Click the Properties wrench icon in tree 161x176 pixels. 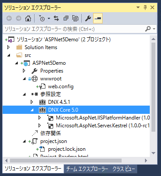tap(35, 71)
